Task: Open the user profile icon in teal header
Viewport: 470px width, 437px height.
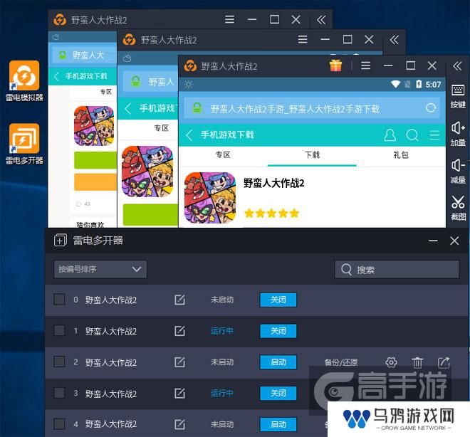Action: coord(390,135)
